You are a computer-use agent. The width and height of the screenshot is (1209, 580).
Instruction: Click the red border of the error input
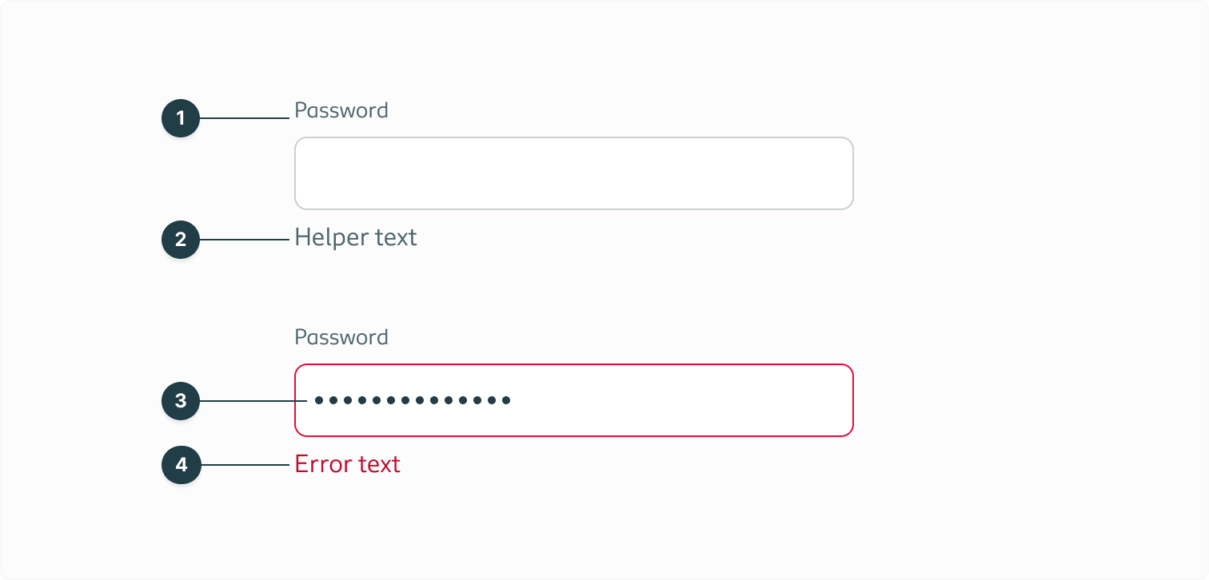pos(573,365)
